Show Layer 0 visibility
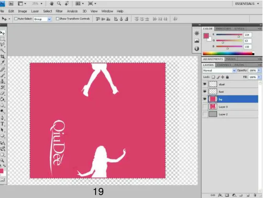264x198 pixels. [205, 107]
